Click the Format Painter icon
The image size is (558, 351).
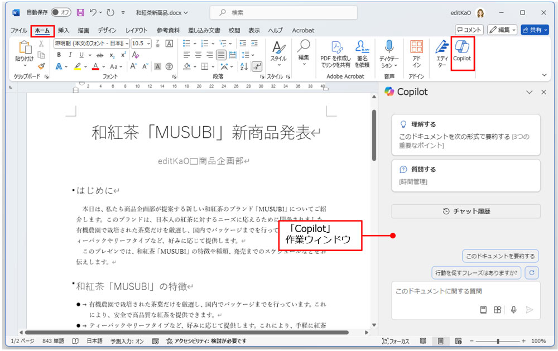coord(41,67)
